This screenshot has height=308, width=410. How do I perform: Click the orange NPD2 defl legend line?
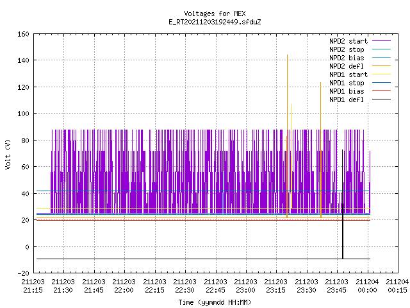click(x=381, y=66)
